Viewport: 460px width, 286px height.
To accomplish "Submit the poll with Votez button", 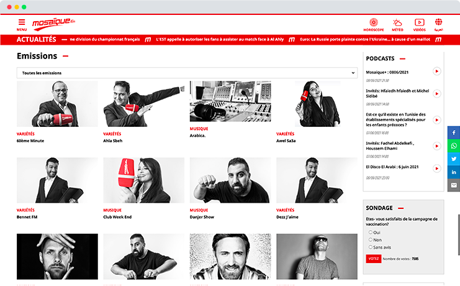I will click(373, 259).
